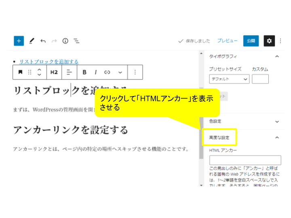Select the pencil tools icon

pos(32,41)
